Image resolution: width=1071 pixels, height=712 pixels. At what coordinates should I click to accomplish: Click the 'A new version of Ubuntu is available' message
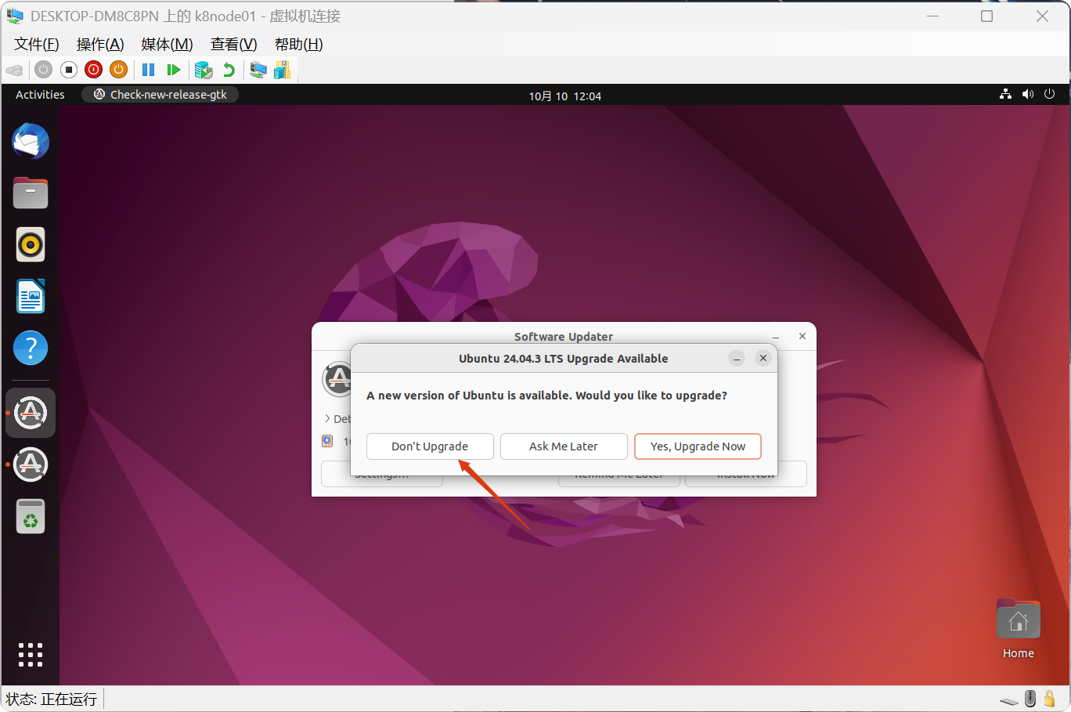click(x=546, y=396)
